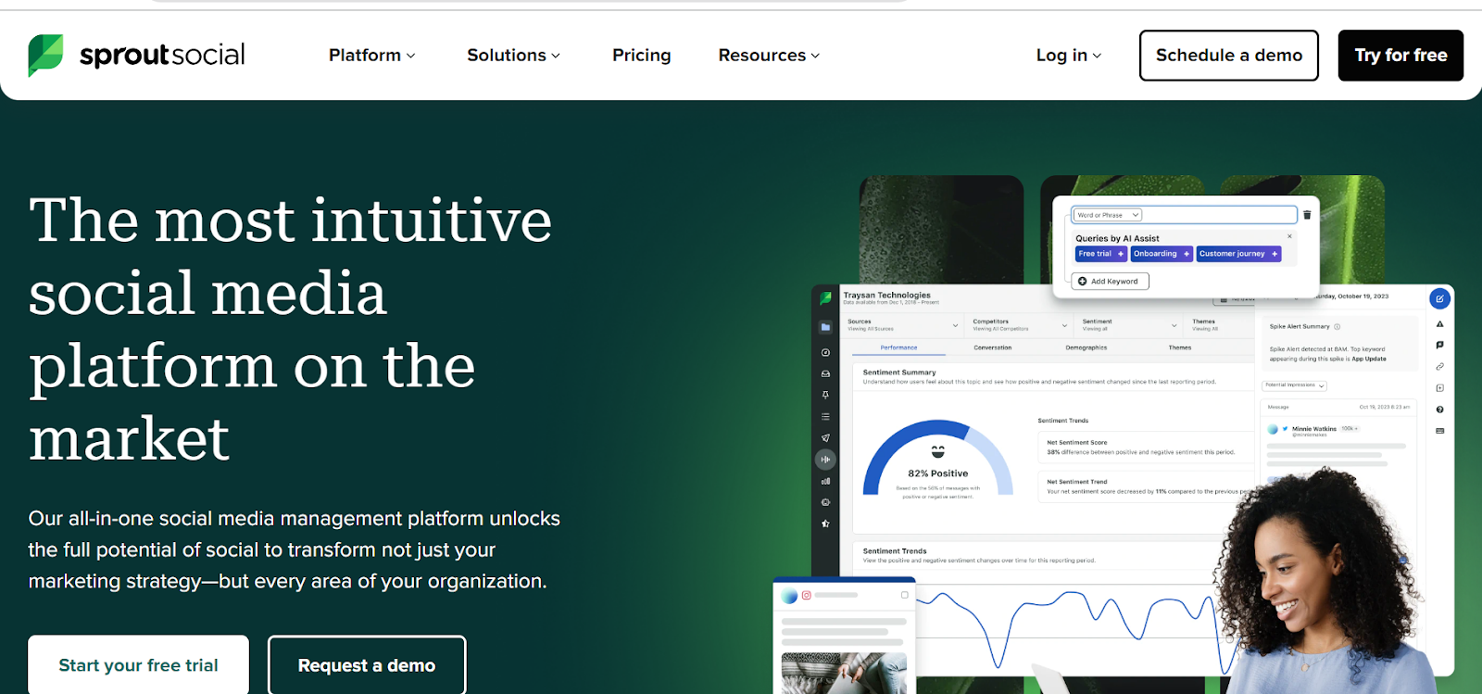1482x694 pixels.
Task: Add the Onboarding query chip
Action: point(1162,254)
